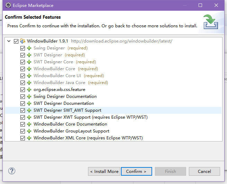Image resolution: width=227 pixels, height=184 pixels.
Task: Select the SWT Designer Core (required) text
Action: (x=65, y=62)
